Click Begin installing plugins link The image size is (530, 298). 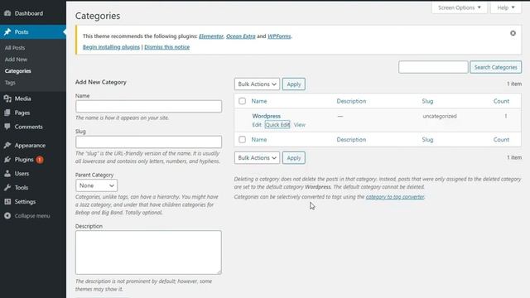tap(111, 47)
